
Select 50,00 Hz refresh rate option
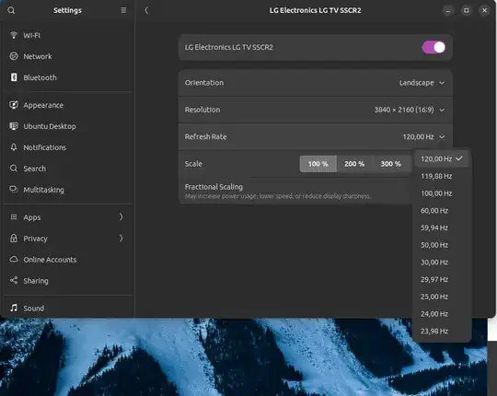click(442, 245)
